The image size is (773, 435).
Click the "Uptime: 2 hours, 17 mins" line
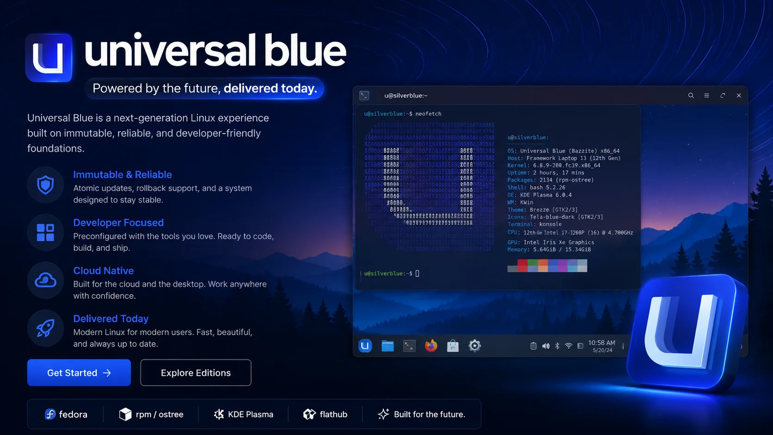(546, 173)
